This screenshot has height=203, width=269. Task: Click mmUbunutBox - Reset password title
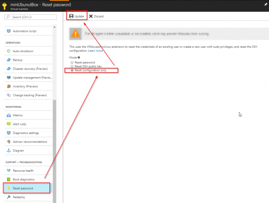40,5
